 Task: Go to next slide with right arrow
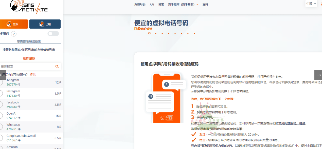[318, 75]
